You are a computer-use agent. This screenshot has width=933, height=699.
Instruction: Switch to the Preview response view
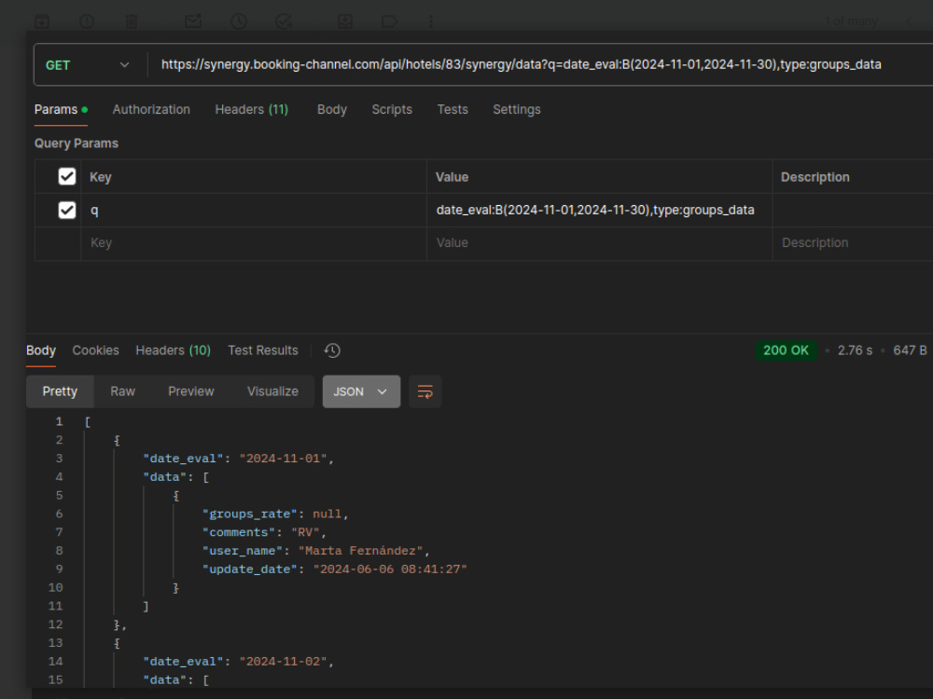(x=191, y=391)
